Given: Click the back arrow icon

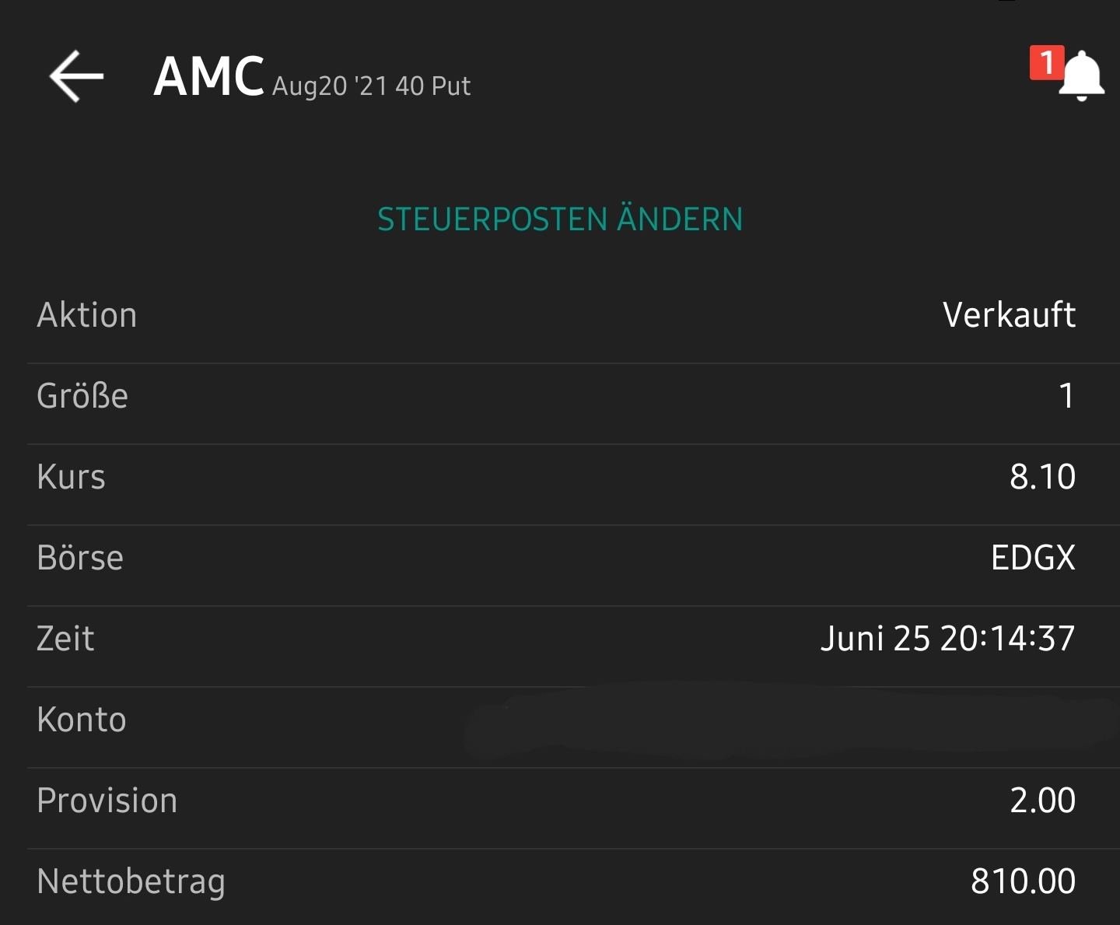Looking at the screenshot, I should click(x=74, y=75).
